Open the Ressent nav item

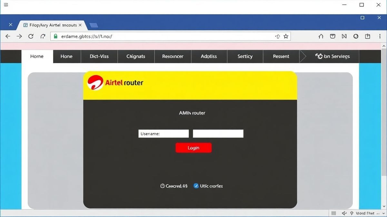pyautogui.click(x=281, y=56)
